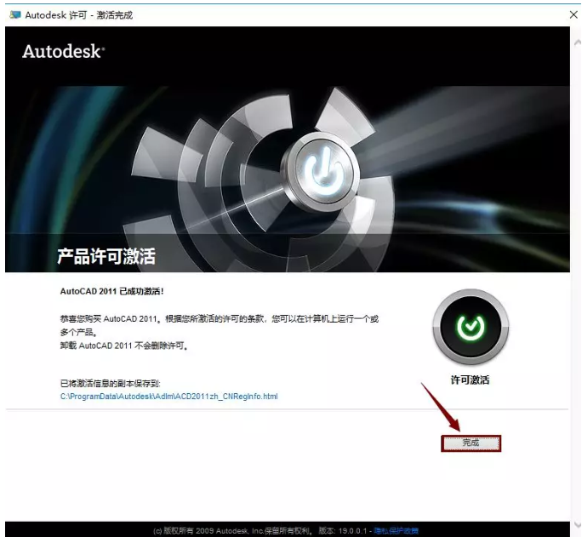582x537 pixels.
Task: Click the 产品许可激活 heading text
Action: [x=106, y=256]
